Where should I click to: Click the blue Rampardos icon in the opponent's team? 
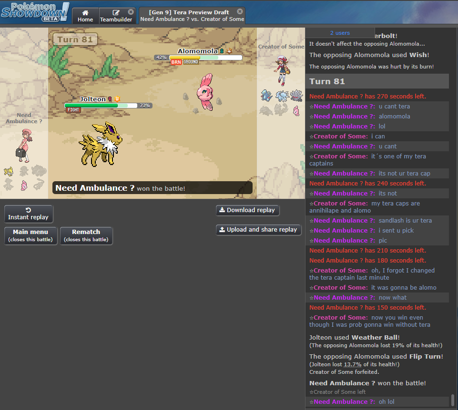[266, 95]
